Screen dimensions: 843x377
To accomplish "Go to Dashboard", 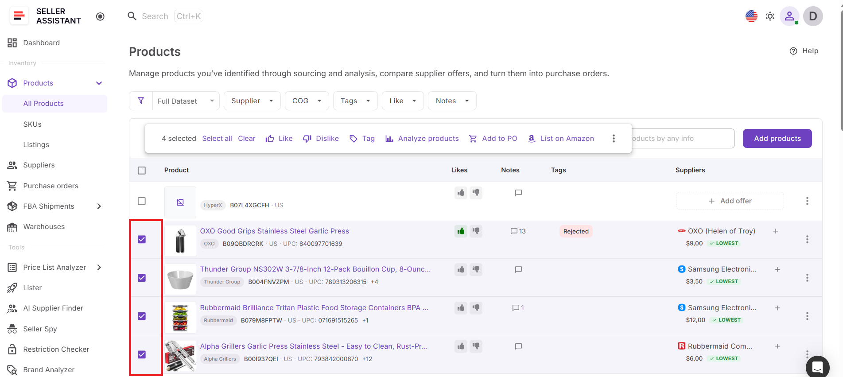I will 41,43.
